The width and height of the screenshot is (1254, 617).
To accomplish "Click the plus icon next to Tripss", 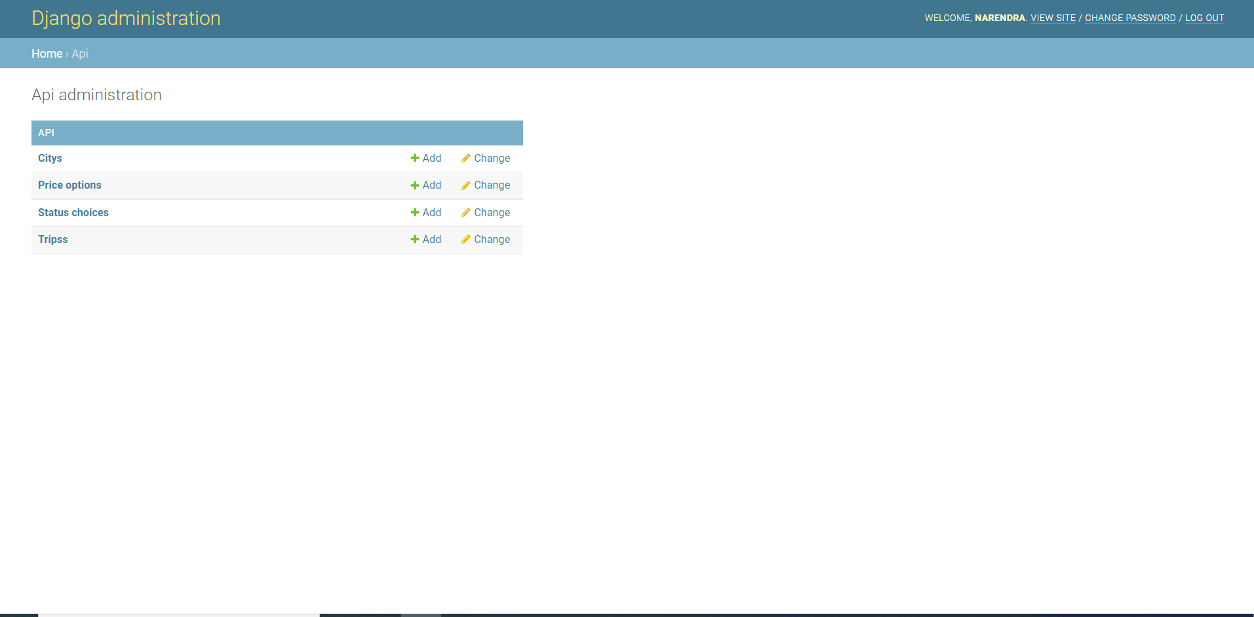I will click(x=414, y=239).
